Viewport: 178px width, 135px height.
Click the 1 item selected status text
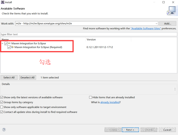(x=49, y=77)
